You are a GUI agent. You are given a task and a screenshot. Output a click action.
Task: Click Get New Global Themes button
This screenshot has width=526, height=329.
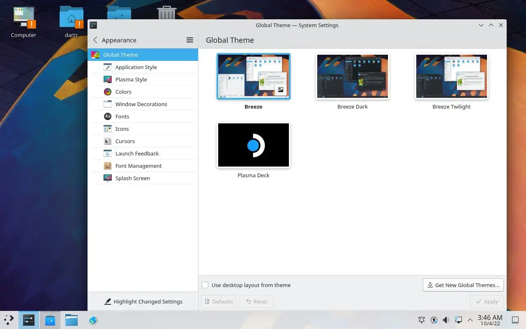[x=463, y=285]
